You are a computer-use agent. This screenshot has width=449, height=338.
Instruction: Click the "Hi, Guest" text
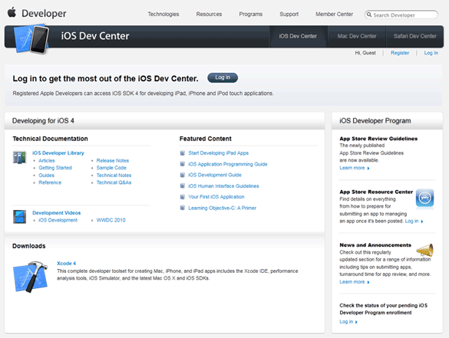[365, 53]
